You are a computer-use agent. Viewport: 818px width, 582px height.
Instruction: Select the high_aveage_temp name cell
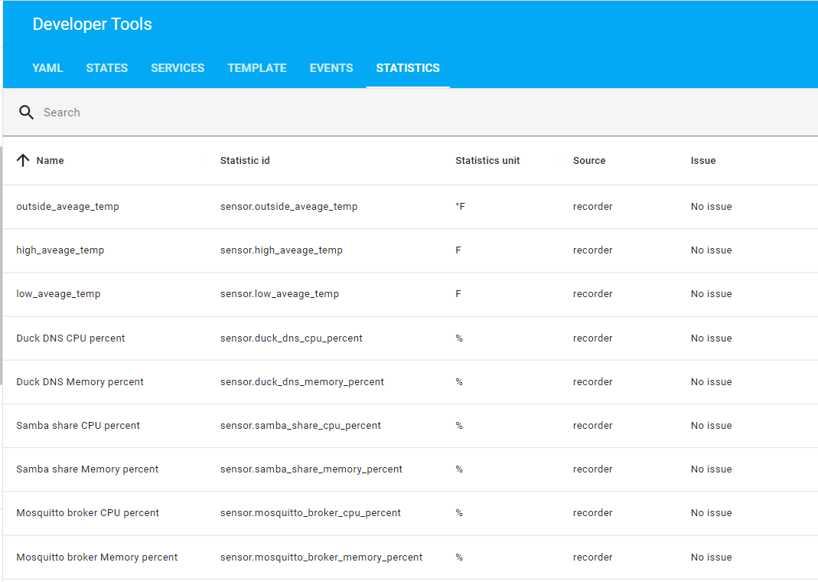(60, 250)
